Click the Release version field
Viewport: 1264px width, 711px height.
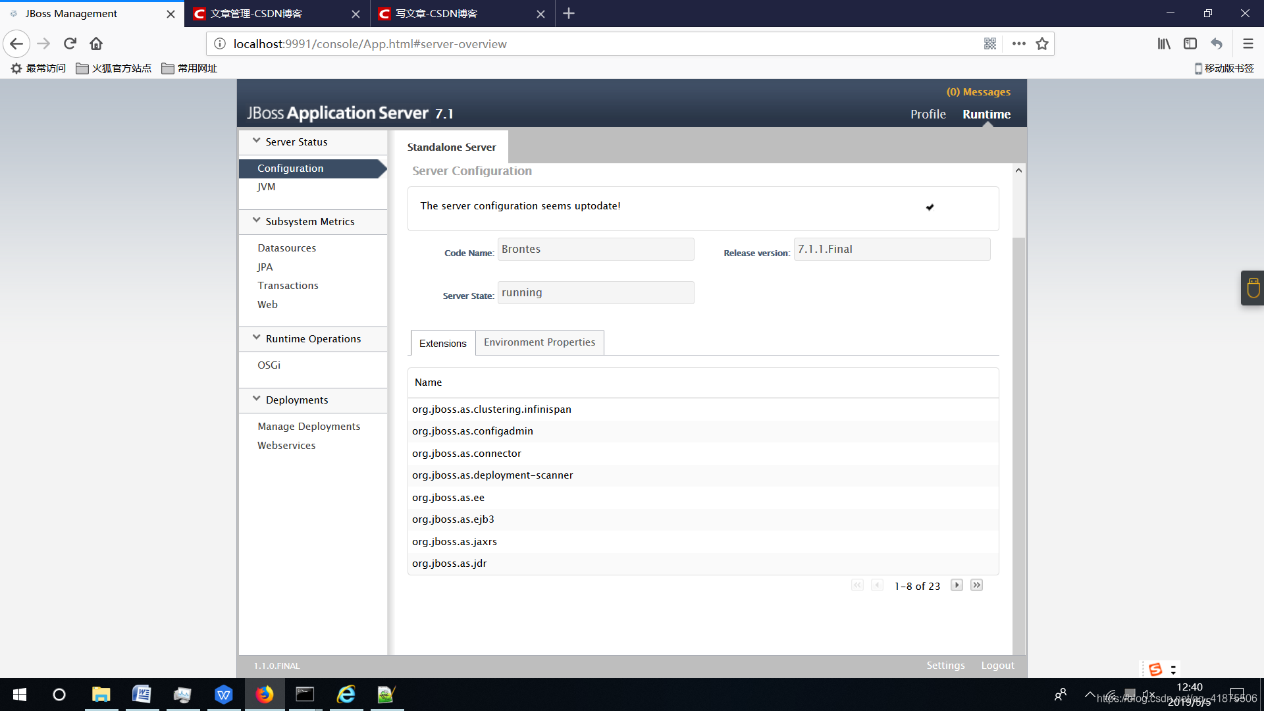tap(892, 249)
